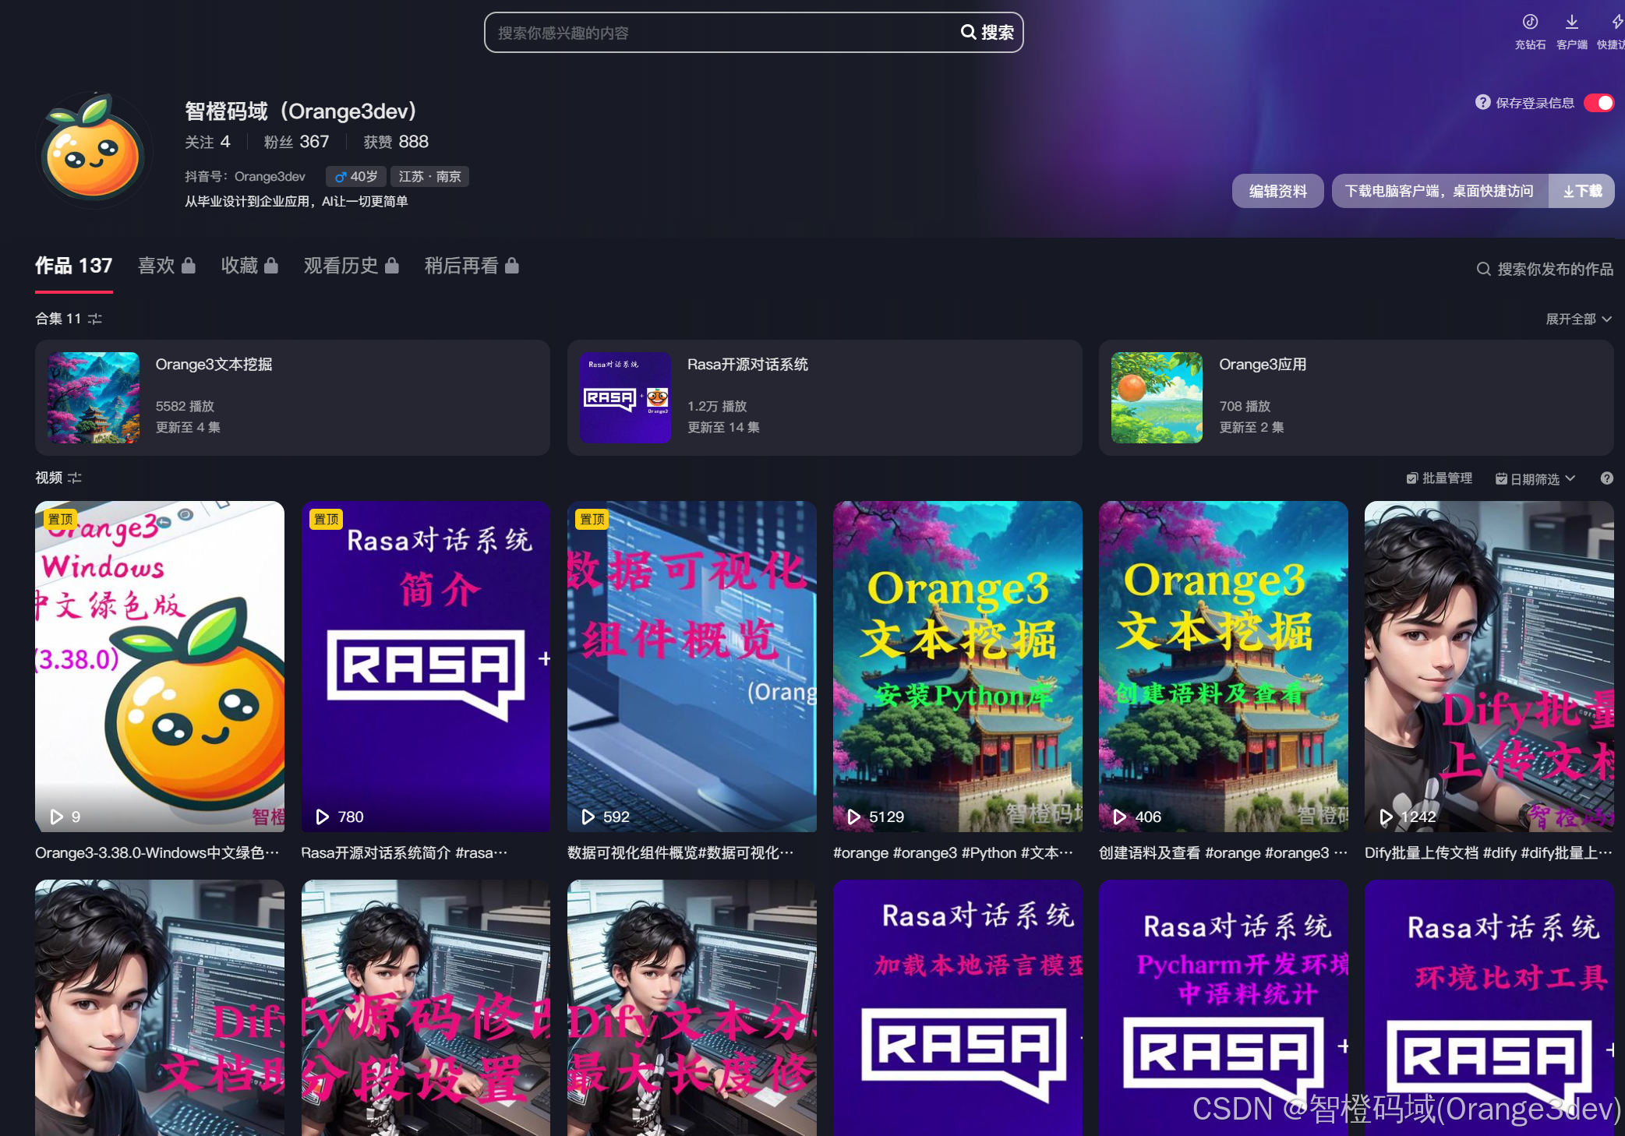Click the help icon right of 日期筛选
Screen dimensions: 1625x1136
[1606, 478]
